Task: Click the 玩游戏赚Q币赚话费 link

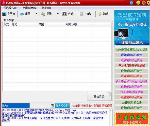Action: click(x=131, y=92)
